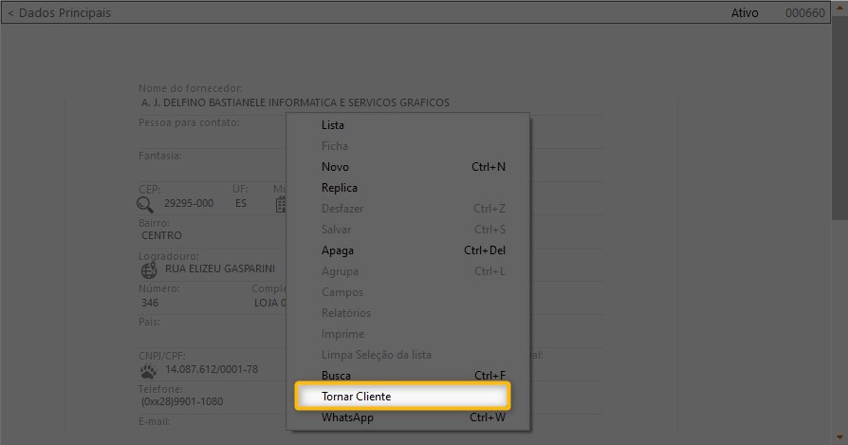Open Lista from the context menu
Image resolution: width=848 pixels, height=445 pixels.
[x=333, y=125]
